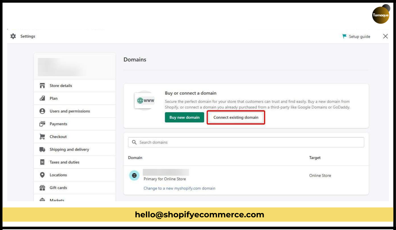Open Payments settings
The image size is (396, 230).
(x=75, y=124)
